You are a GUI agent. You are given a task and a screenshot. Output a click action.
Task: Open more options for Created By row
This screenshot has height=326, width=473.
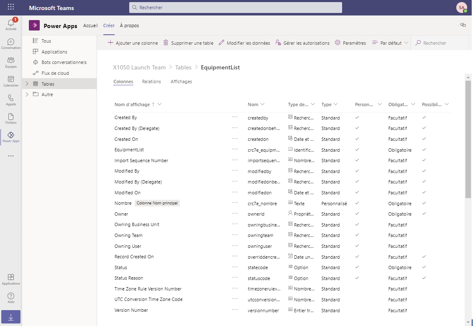coord(235,117)
